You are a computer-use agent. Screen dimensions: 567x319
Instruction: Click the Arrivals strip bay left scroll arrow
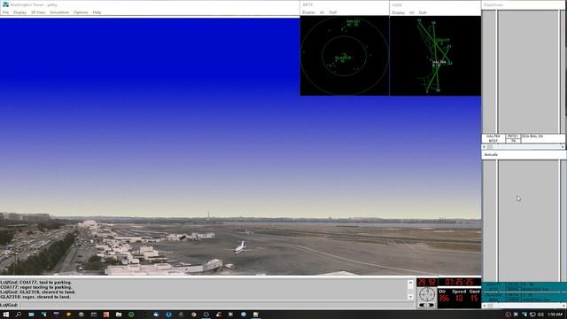click(x=485, y=306)
